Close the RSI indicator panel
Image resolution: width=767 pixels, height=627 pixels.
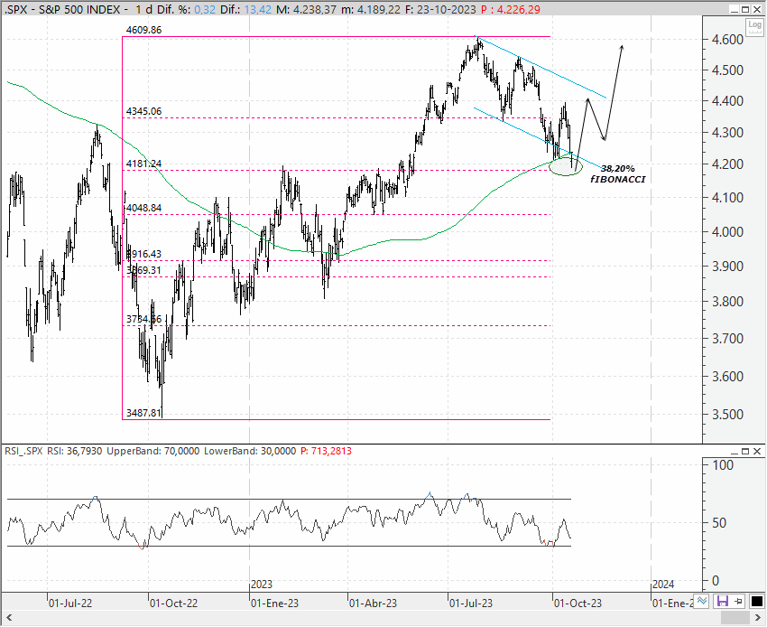[x=757, y=451]
